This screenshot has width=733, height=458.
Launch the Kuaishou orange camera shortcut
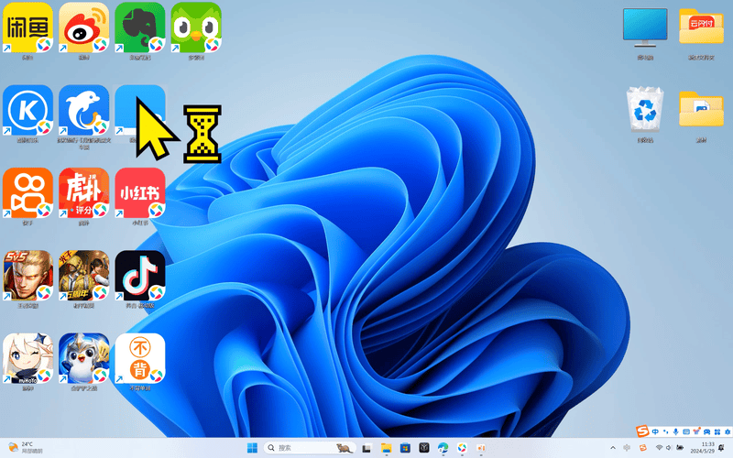(x=27, y=193)
